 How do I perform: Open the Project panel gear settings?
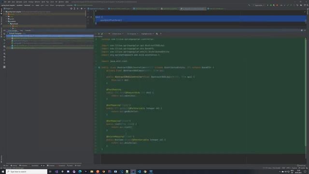point(82,9)
